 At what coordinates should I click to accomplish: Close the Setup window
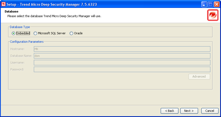pos(216,4)
